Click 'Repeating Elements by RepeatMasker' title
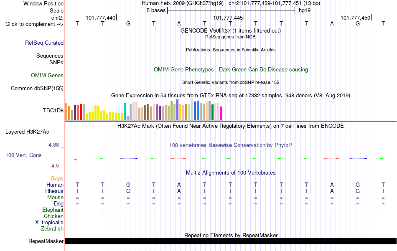Screen dimensions: 397x251 pos(231,235)
